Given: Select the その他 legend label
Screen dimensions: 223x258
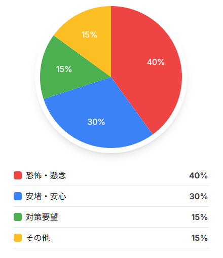Looking at the screenshot, I should (38, 238).
